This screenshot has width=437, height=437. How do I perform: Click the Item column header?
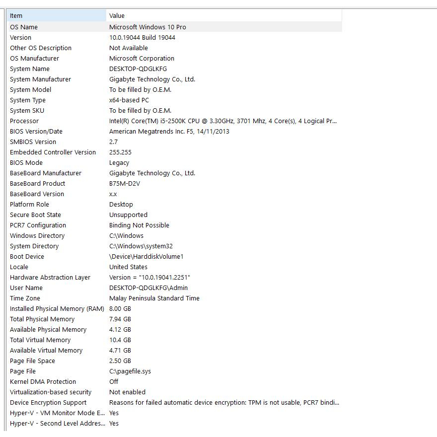point(55,16)
